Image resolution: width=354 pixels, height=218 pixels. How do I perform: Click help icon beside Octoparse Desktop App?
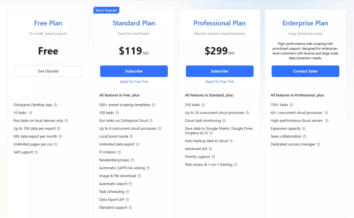55,105
